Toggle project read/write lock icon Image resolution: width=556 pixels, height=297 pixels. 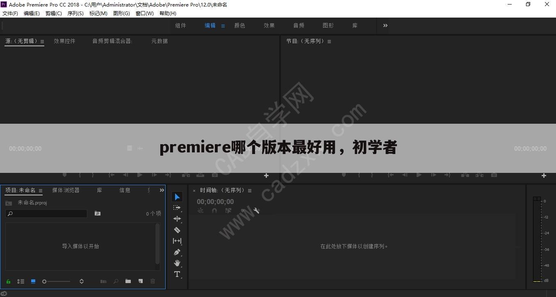pyautogui.click(x=8, y=281)
